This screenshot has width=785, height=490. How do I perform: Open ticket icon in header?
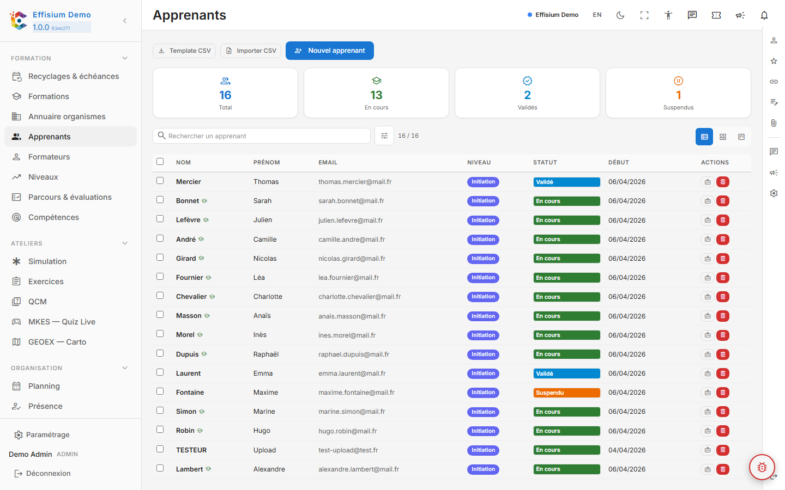716,15
